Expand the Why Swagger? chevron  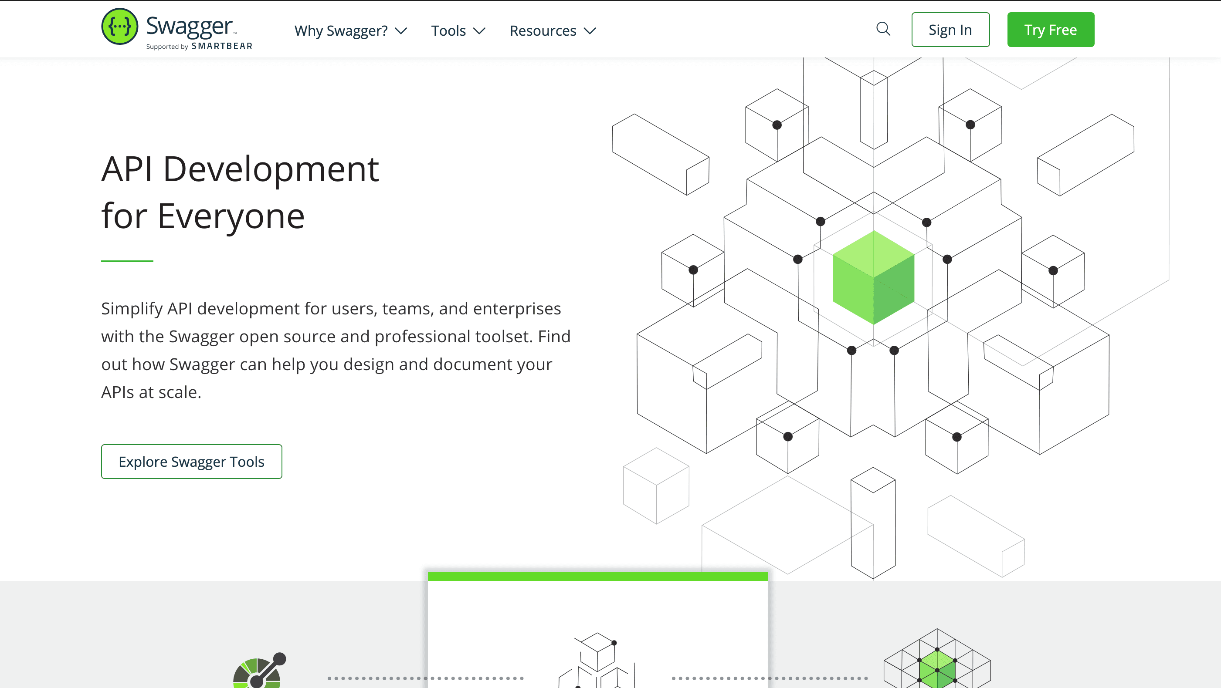[401, 31]
